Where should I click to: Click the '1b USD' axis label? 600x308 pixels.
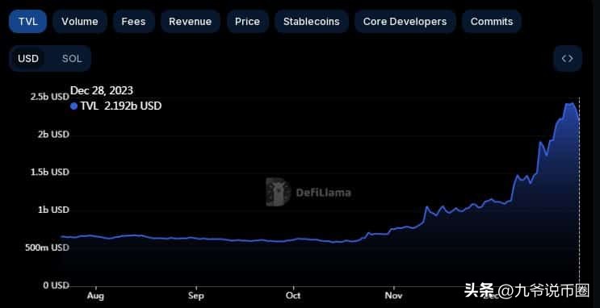(x=54, y=210)
